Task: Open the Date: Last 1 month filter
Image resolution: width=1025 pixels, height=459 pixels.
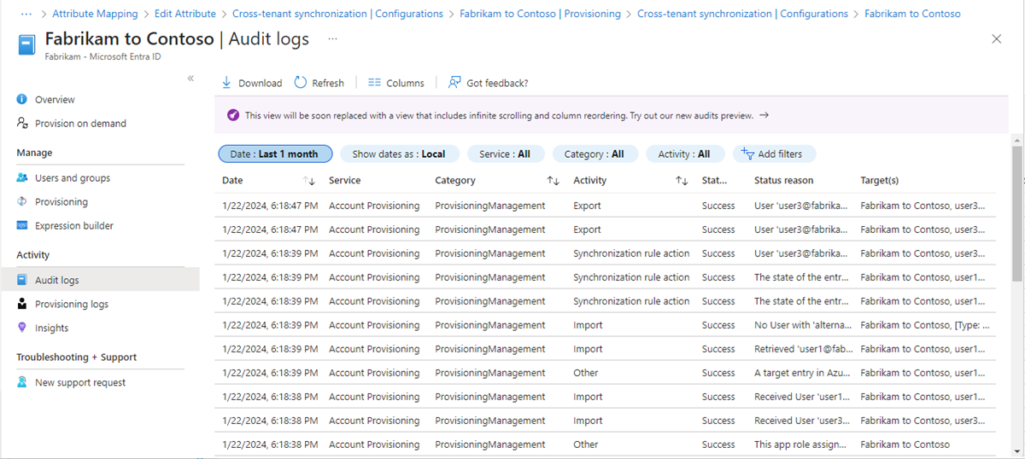Action: pos(275,154)
